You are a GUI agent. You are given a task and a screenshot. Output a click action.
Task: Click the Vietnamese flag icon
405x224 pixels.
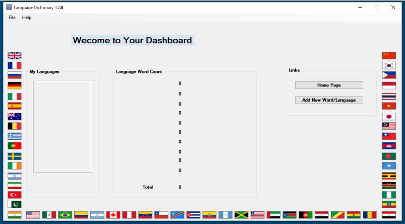pos(388,106)
